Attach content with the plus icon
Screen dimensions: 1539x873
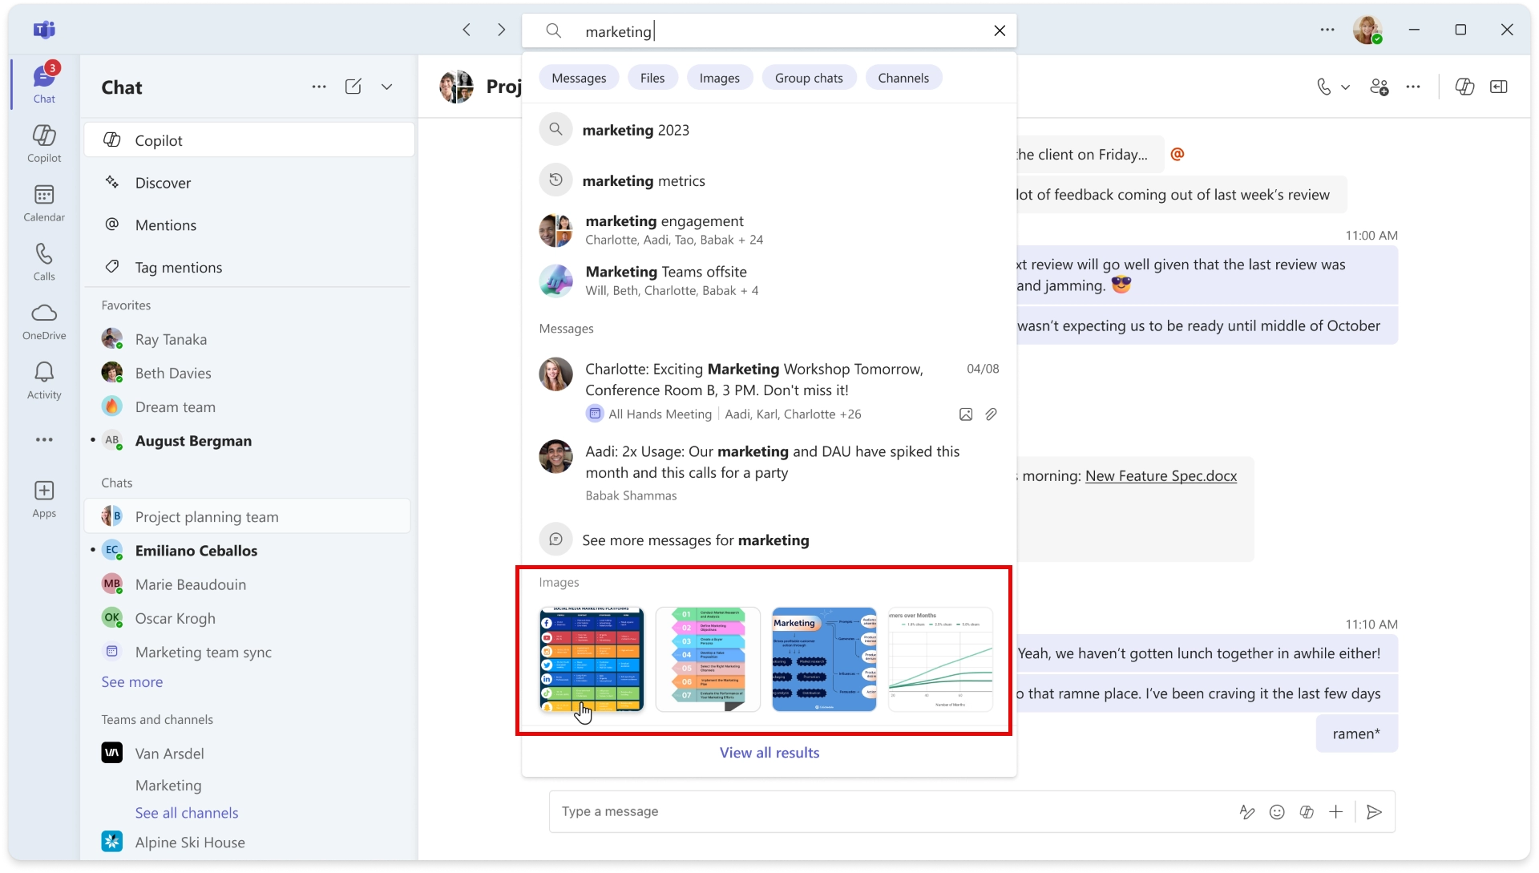point(1336,811)
